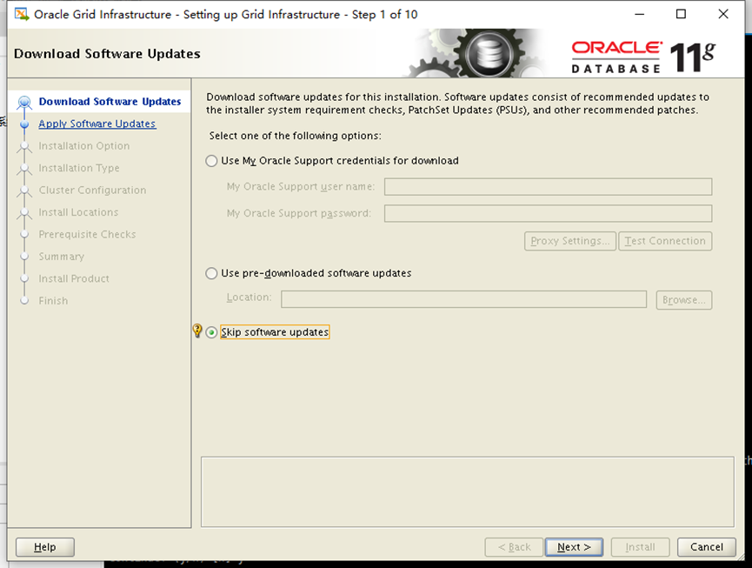Click the Oracle installer title bar icon
Screen dimensions: 752x568
(22, 15)
